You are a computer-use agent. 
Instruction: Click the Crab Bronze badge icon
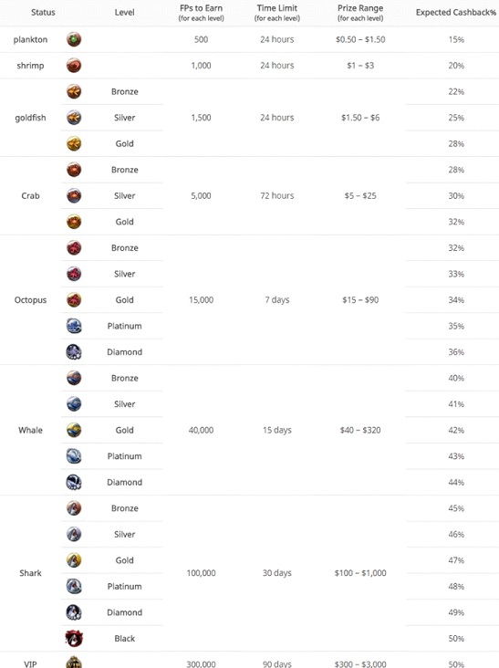(x=74, y=170)
